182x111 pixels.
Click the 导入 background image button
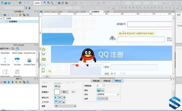(65, 92)
